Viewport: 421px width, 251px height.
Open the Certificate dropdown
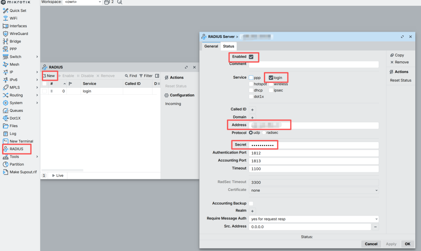point(314,190)
